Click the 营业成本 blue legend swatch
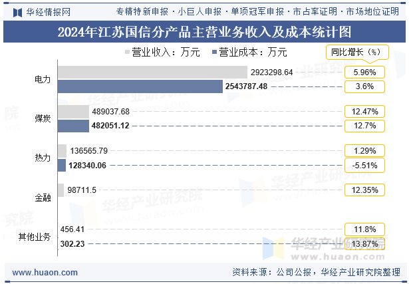The width and height of the screenshot is (409, 284). (214, 52)
